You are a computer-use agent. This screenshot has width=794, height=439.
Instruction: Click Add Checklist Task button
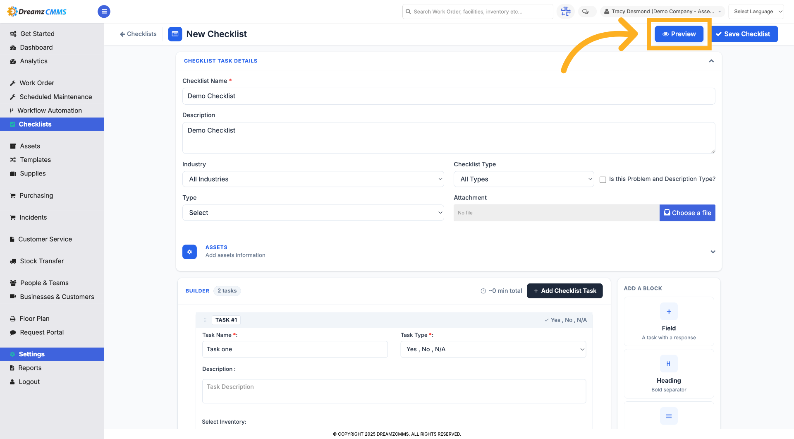(564, 291)
